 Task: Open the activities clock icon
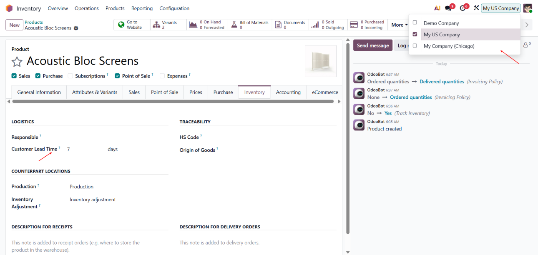click(x=463, y=8)
